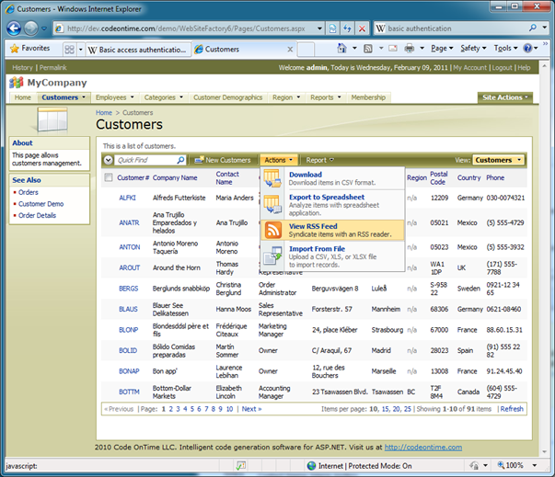This screenshot has width=555, height=477.
Task: Sort by the Company Name column header
Action: pos(175,177)
